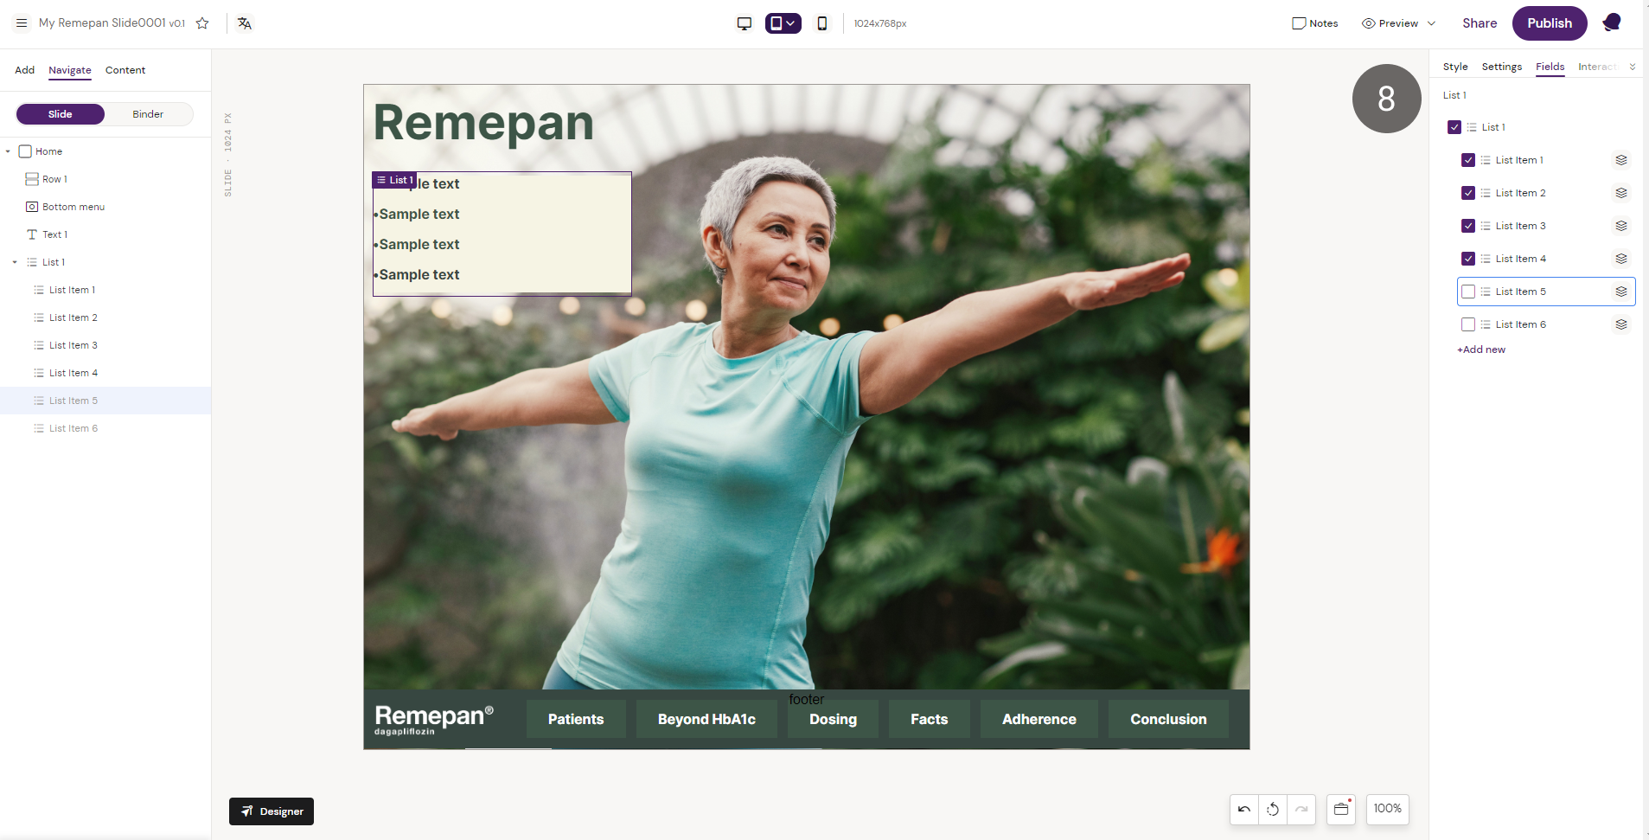
Task: Open the Content tab
Action: tap(125, 70)
